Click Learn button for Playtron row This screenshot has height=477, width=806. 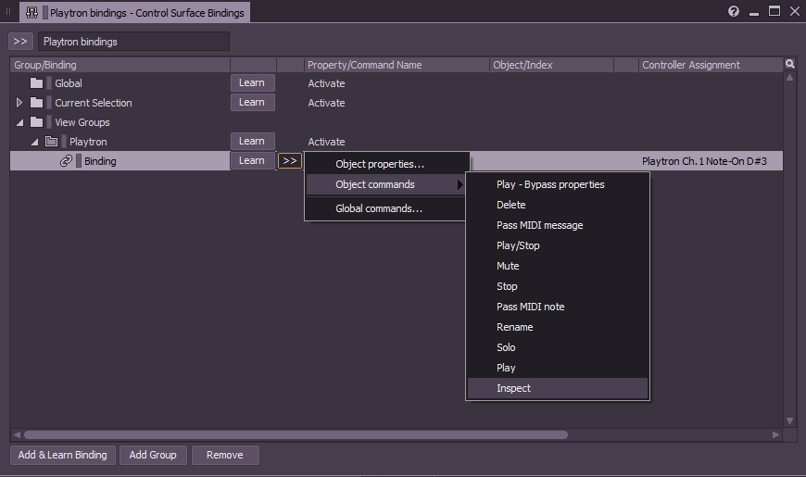click(x=252, y=141)
